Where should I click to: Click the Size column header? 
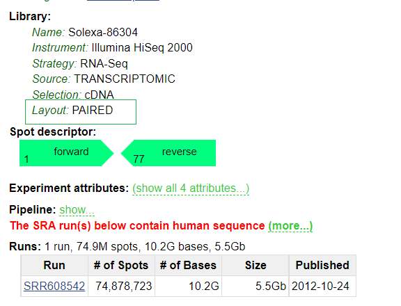click(255, 265)
